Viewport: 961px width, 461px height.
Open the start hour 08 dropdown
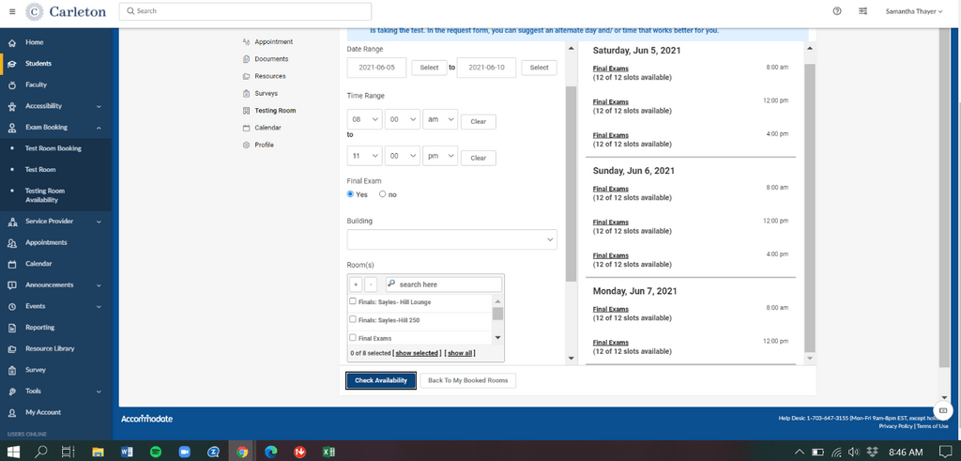[x=365, y=119]
